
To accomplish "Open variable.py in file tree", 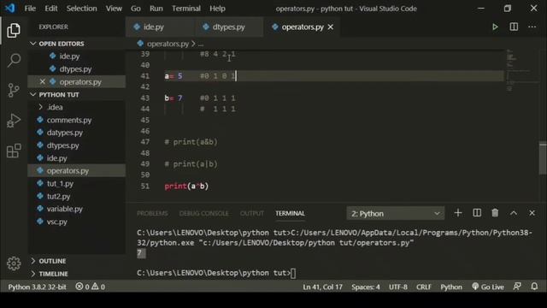I will click(x=76, y=209).
